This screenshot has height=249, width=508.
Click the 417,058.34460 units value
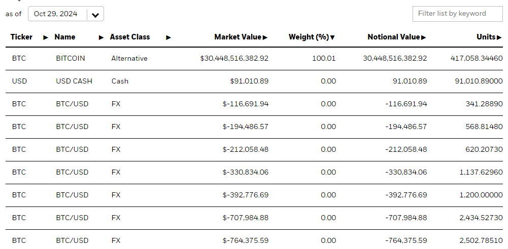[477, 58]
